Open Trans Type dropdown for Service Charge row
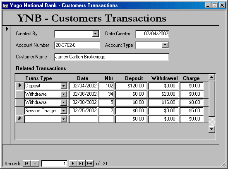This screenshot has width=228, height=169. 64,111
